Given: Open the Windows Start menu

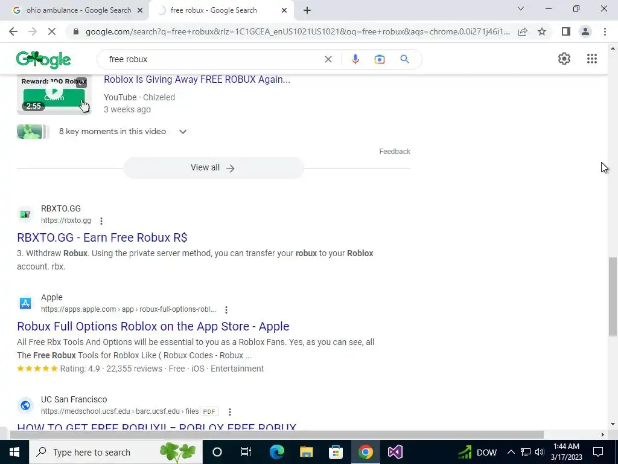Looking at the screenshot, I should pos(14,452).
